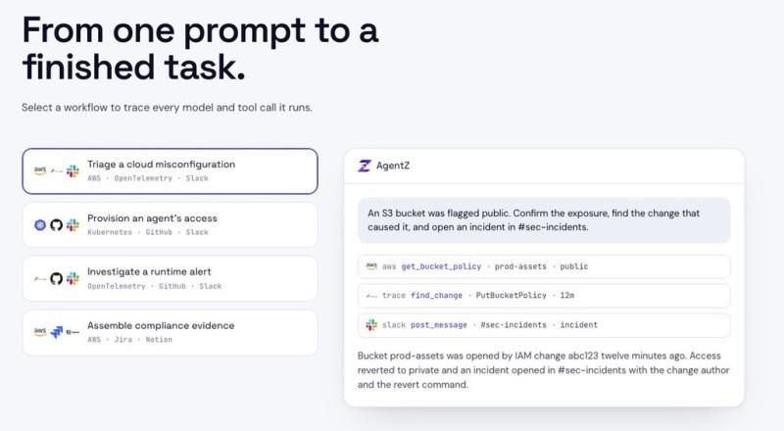The image size is (784, 431).
Task: Click the GitHub icon in the Provision card
Action: click(x=57, y=225)
